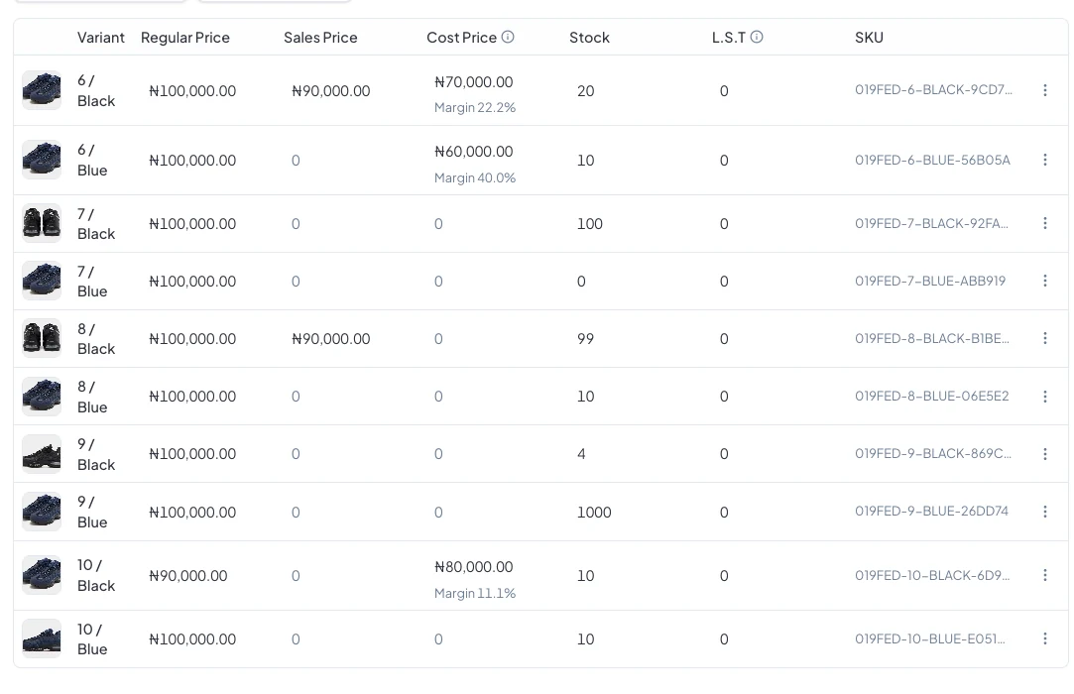Select SKU 019FED-6-BLACK-9CD7…
Screen dimensions: 1074x694
coord(933,90)
